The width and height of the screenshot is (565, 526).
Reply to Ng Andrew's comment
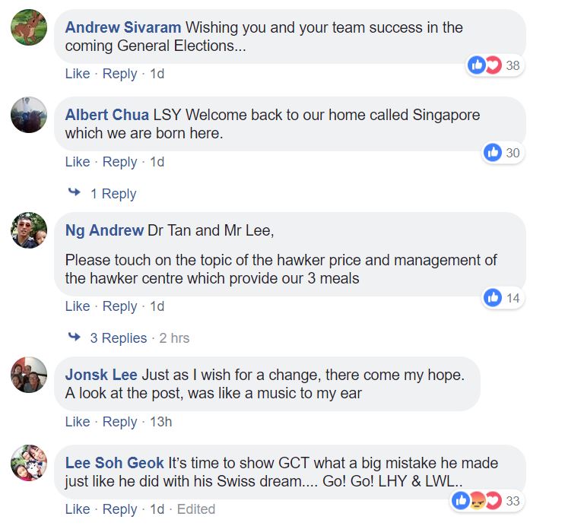point(119,306)
